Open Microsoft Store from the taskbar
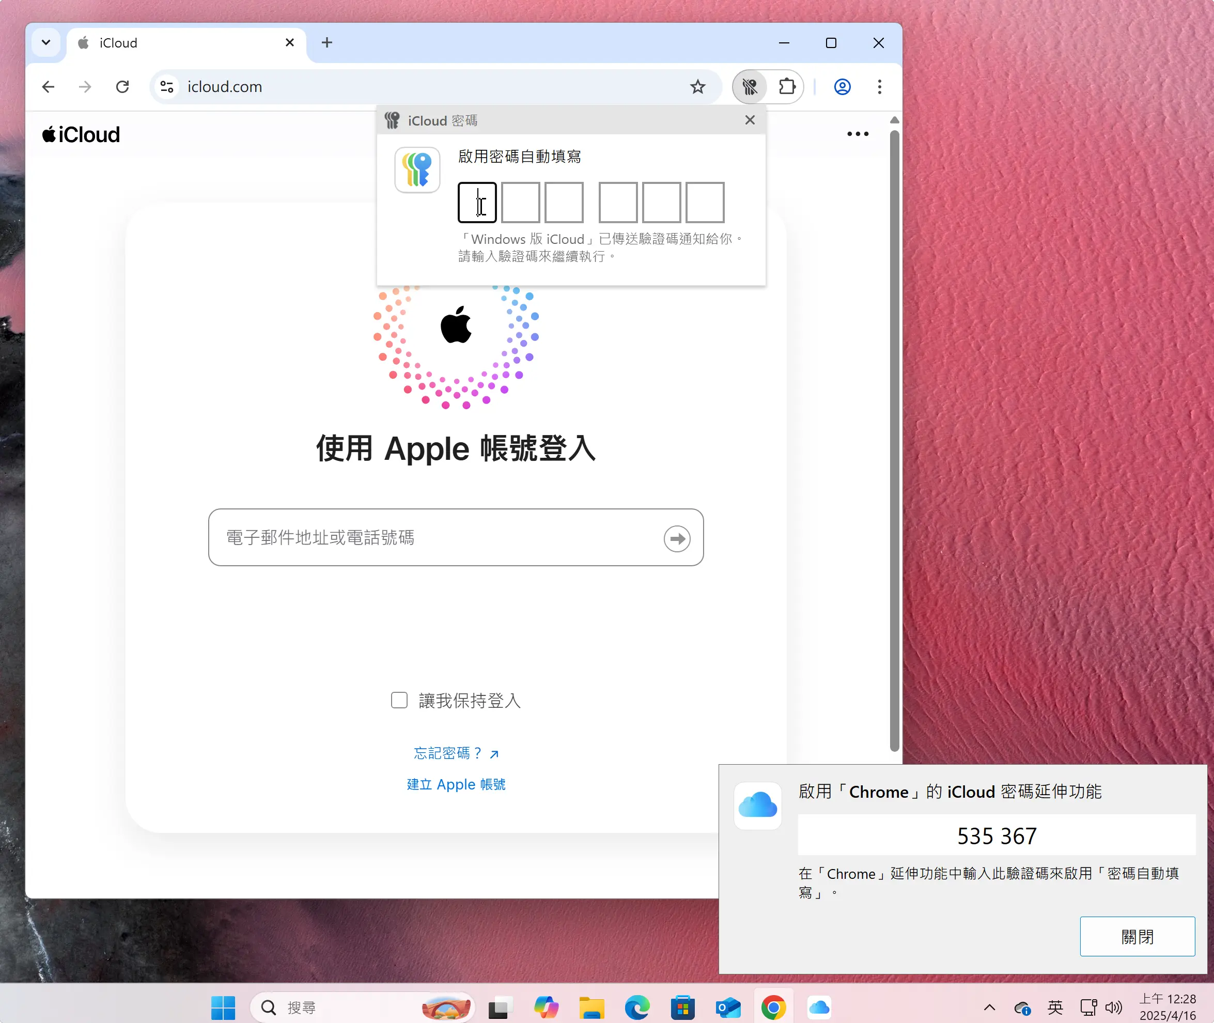 pos(682,1008)
